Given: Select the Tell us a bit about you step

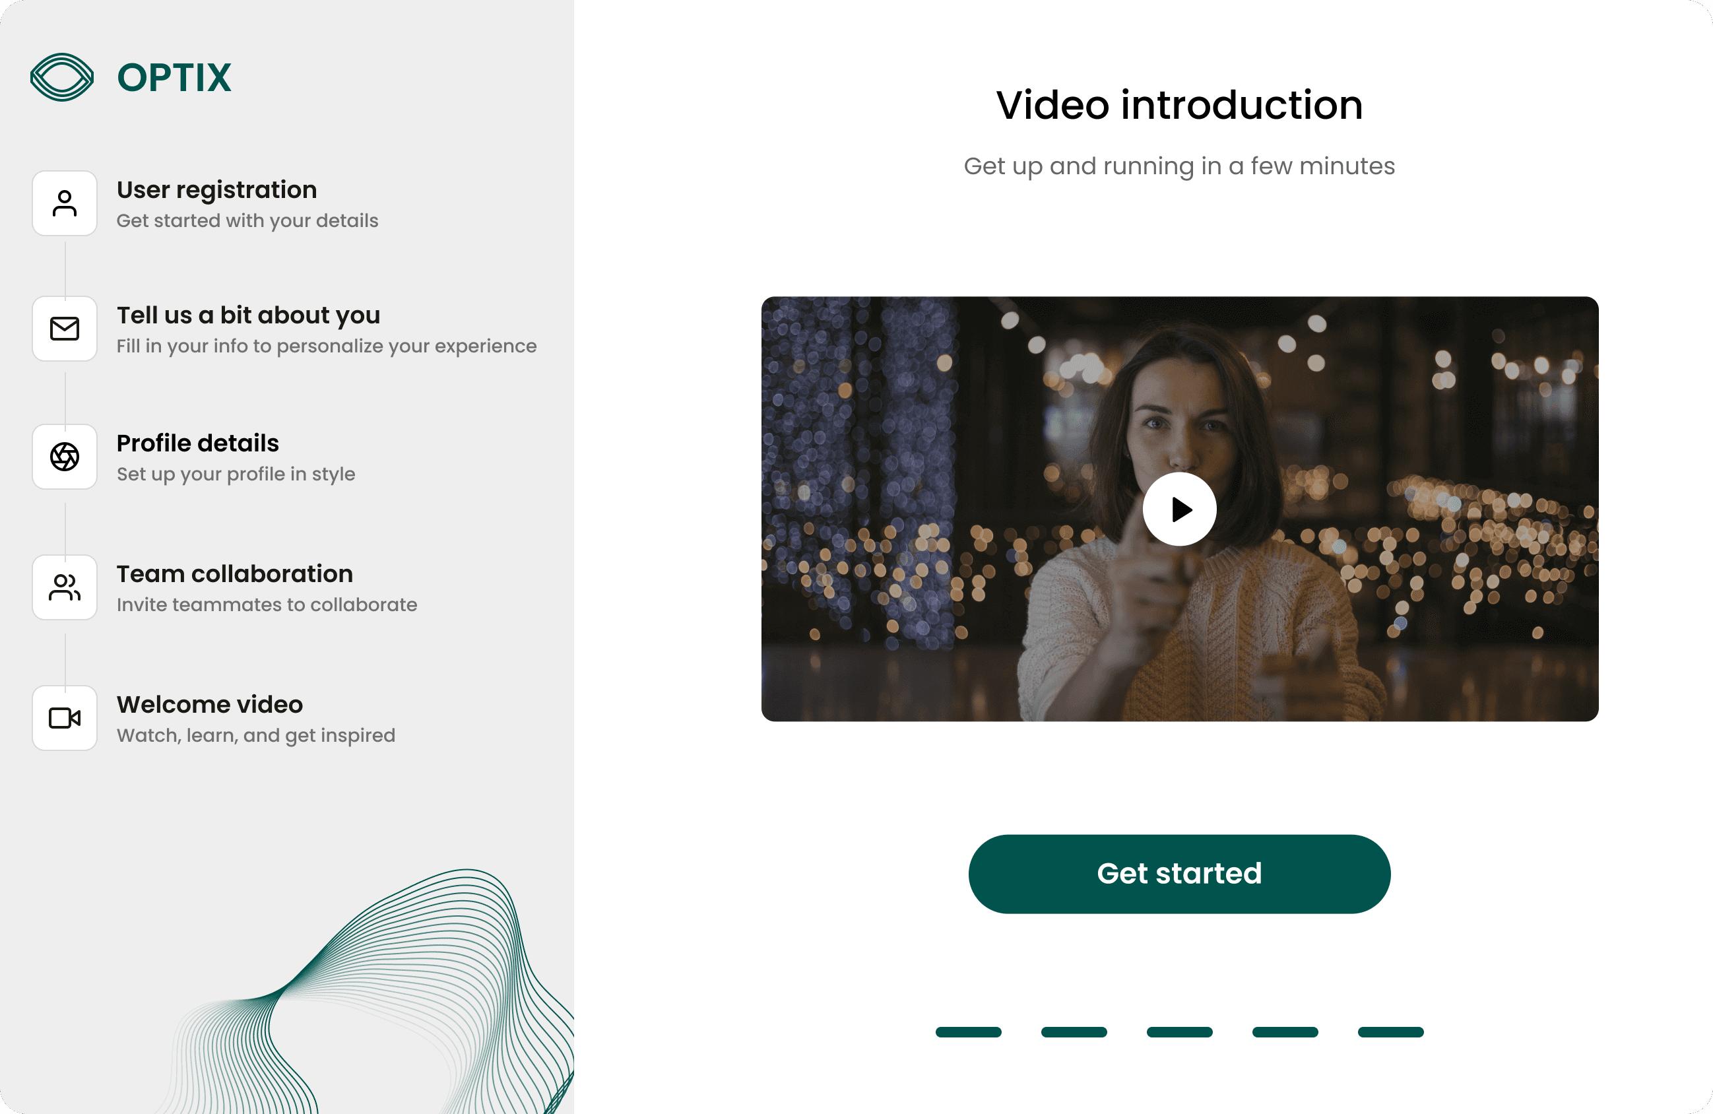Looking at the screenshot, I should tap(248, 315).
